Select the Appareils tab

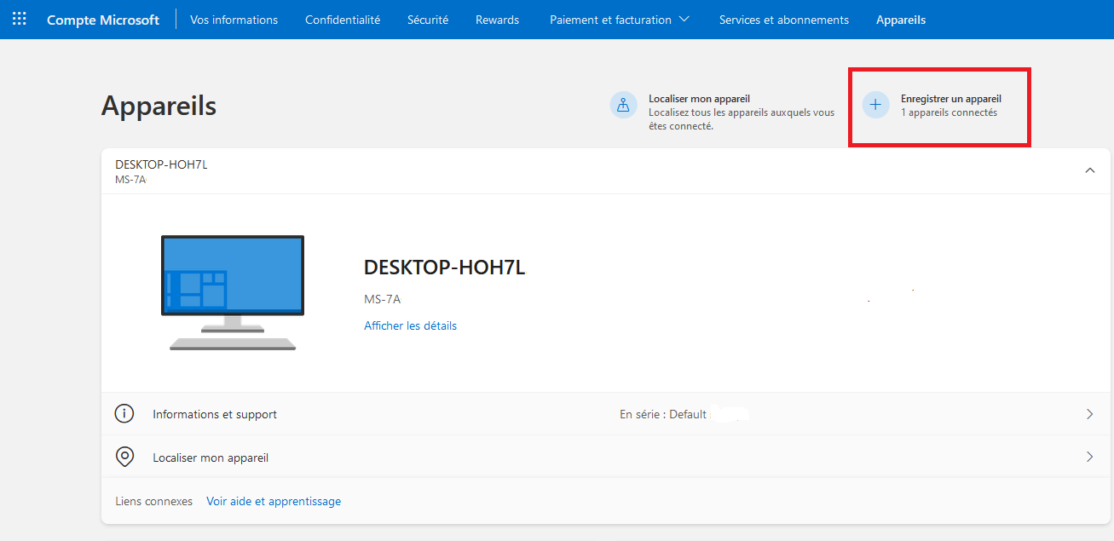point(901,20)
